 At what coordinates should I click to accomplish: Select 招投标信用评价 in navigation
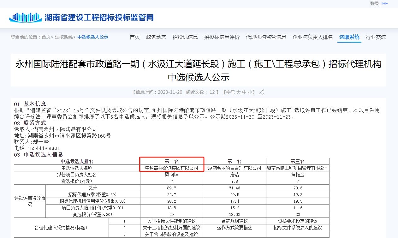click(x=222, y=37)
